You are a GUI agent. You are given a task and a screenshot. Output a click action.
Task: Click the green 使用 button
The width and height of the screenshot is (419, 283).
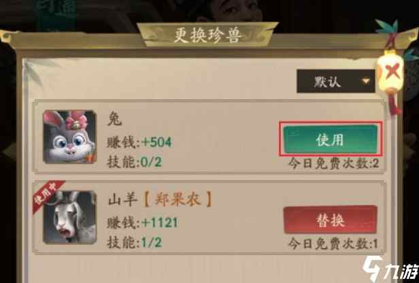point(331,139)
